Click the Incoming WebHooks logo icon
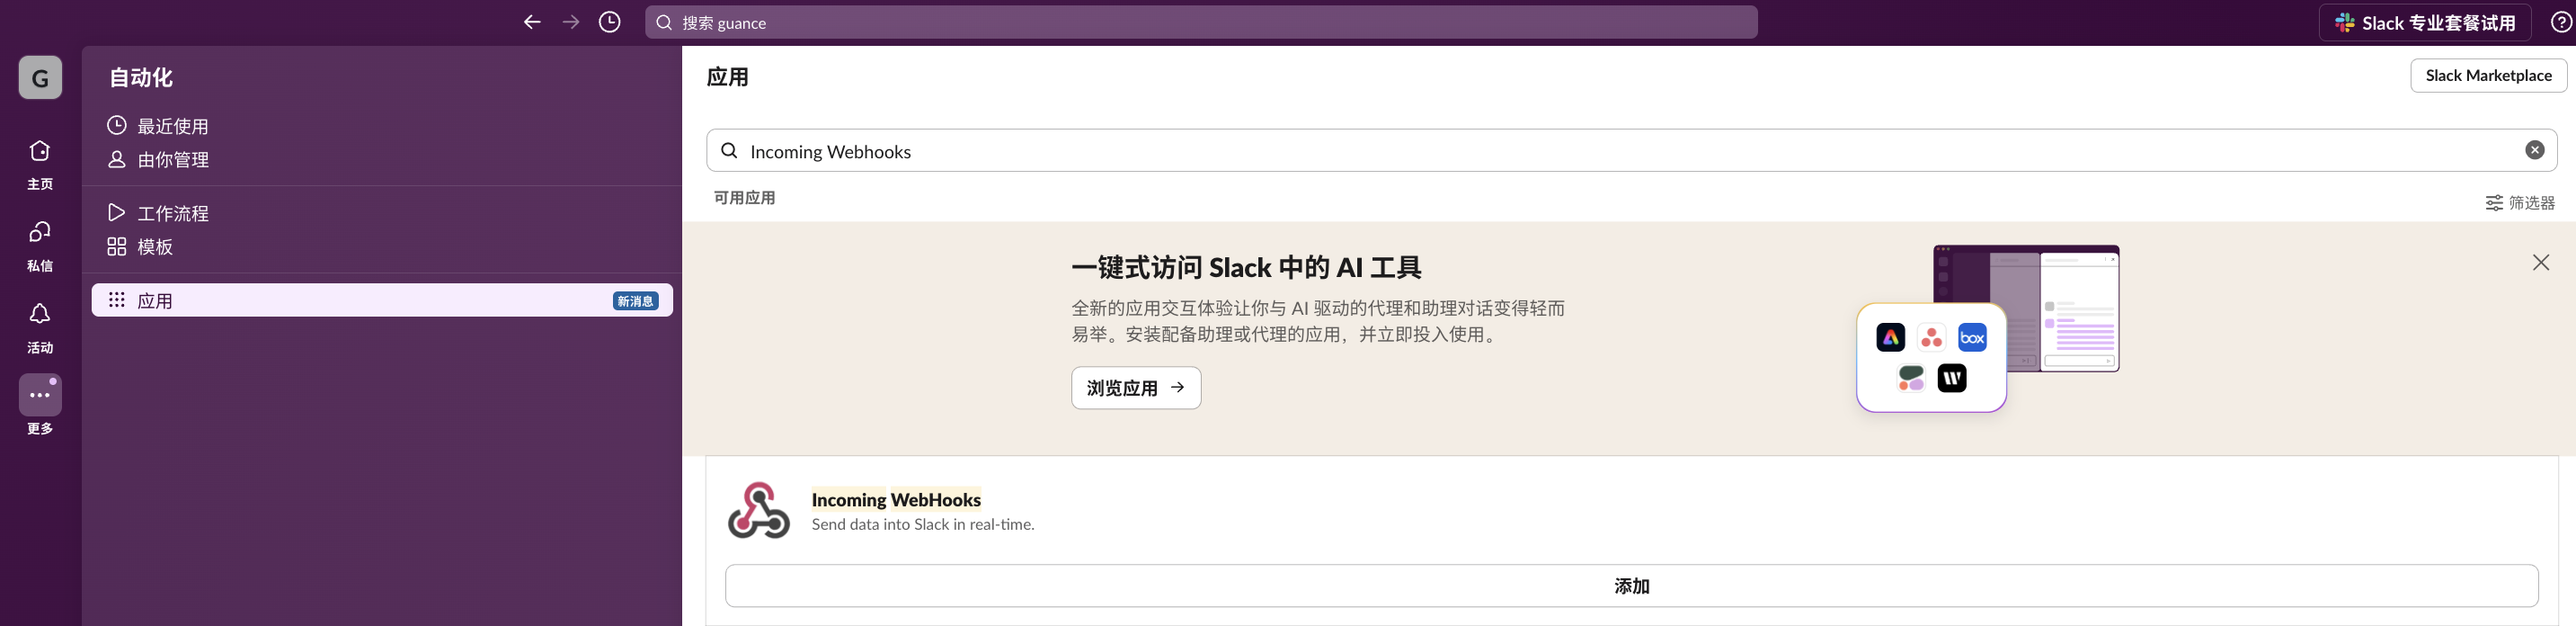The height and width of the screenshot is (626, 2576). coord(759,511)
